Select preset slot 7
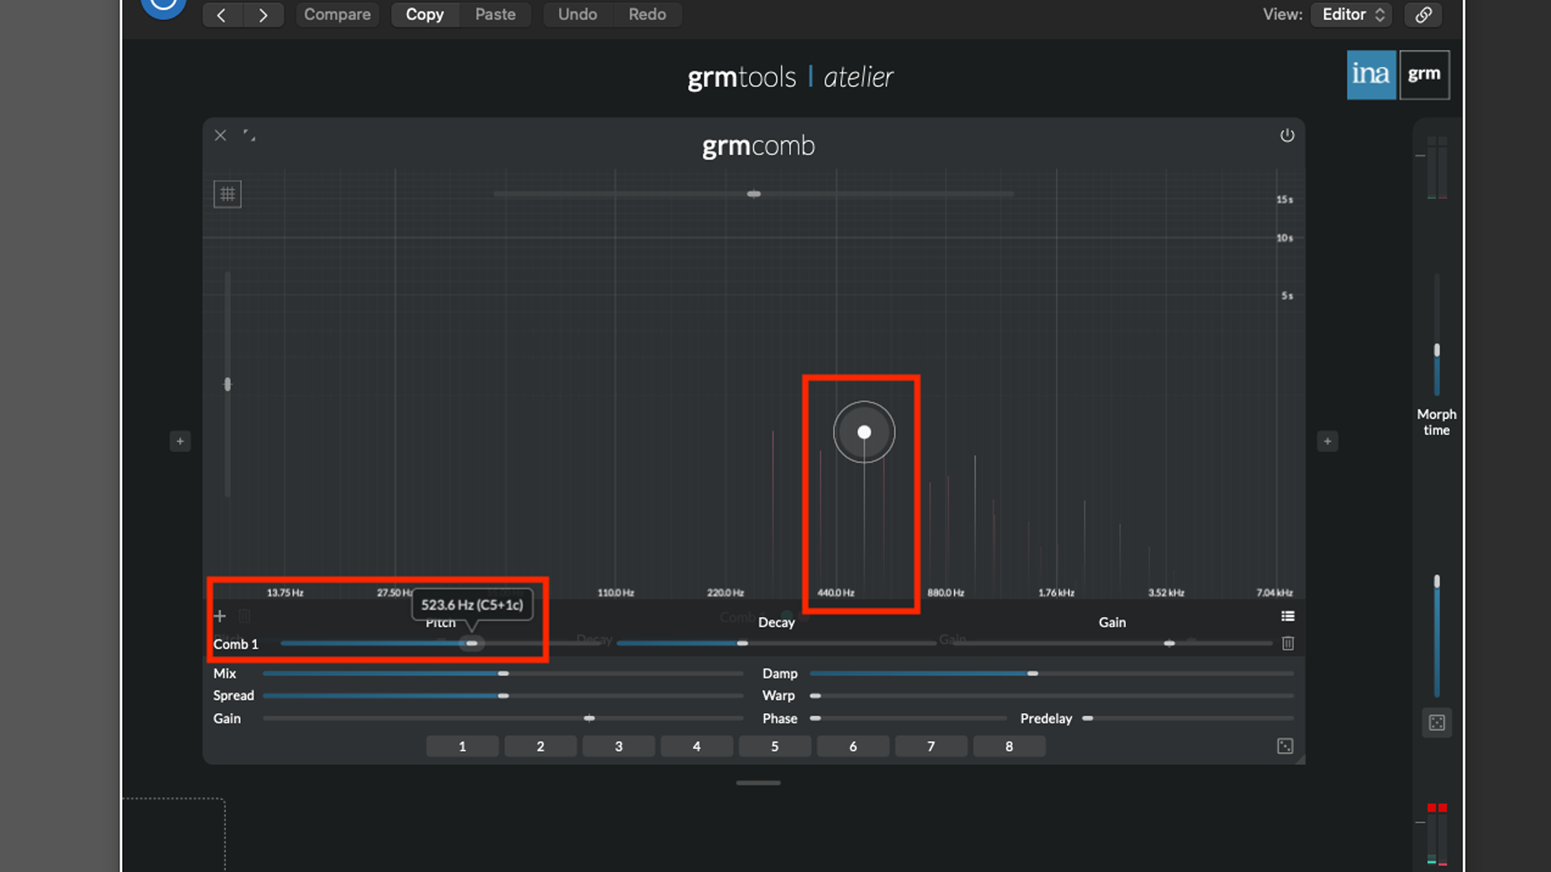 (x=931, y=746)
